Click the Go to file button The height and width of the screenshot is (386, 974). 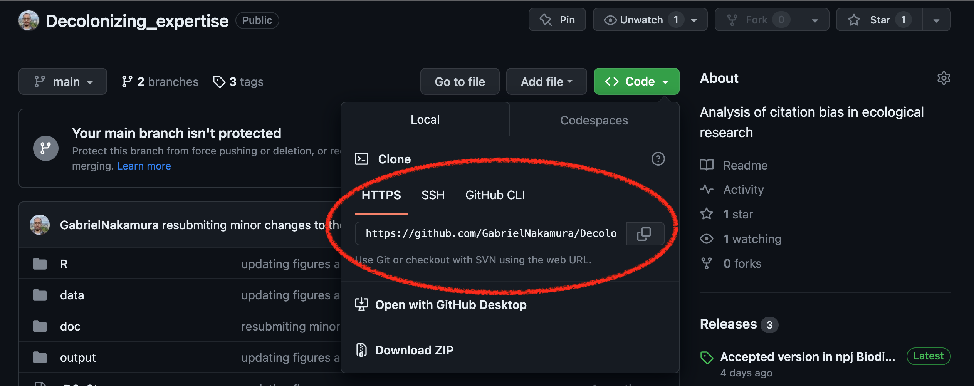coord(460,82)
